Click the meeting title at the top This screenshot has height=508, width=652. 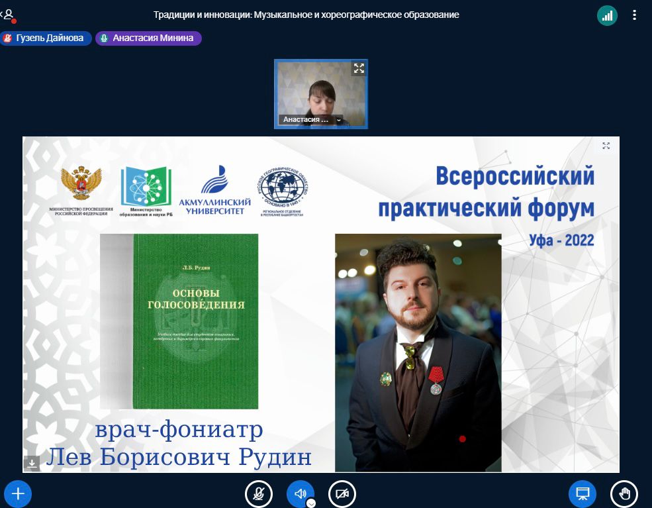(x=306, y=15)
